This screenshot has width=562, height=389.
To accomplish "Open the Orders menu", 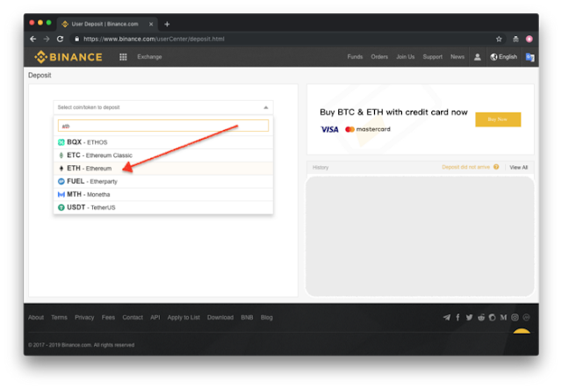I will 379,57.
